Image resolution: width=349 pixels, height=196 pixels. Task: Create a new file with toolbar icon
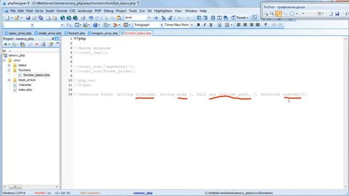[x=7, y=18]
